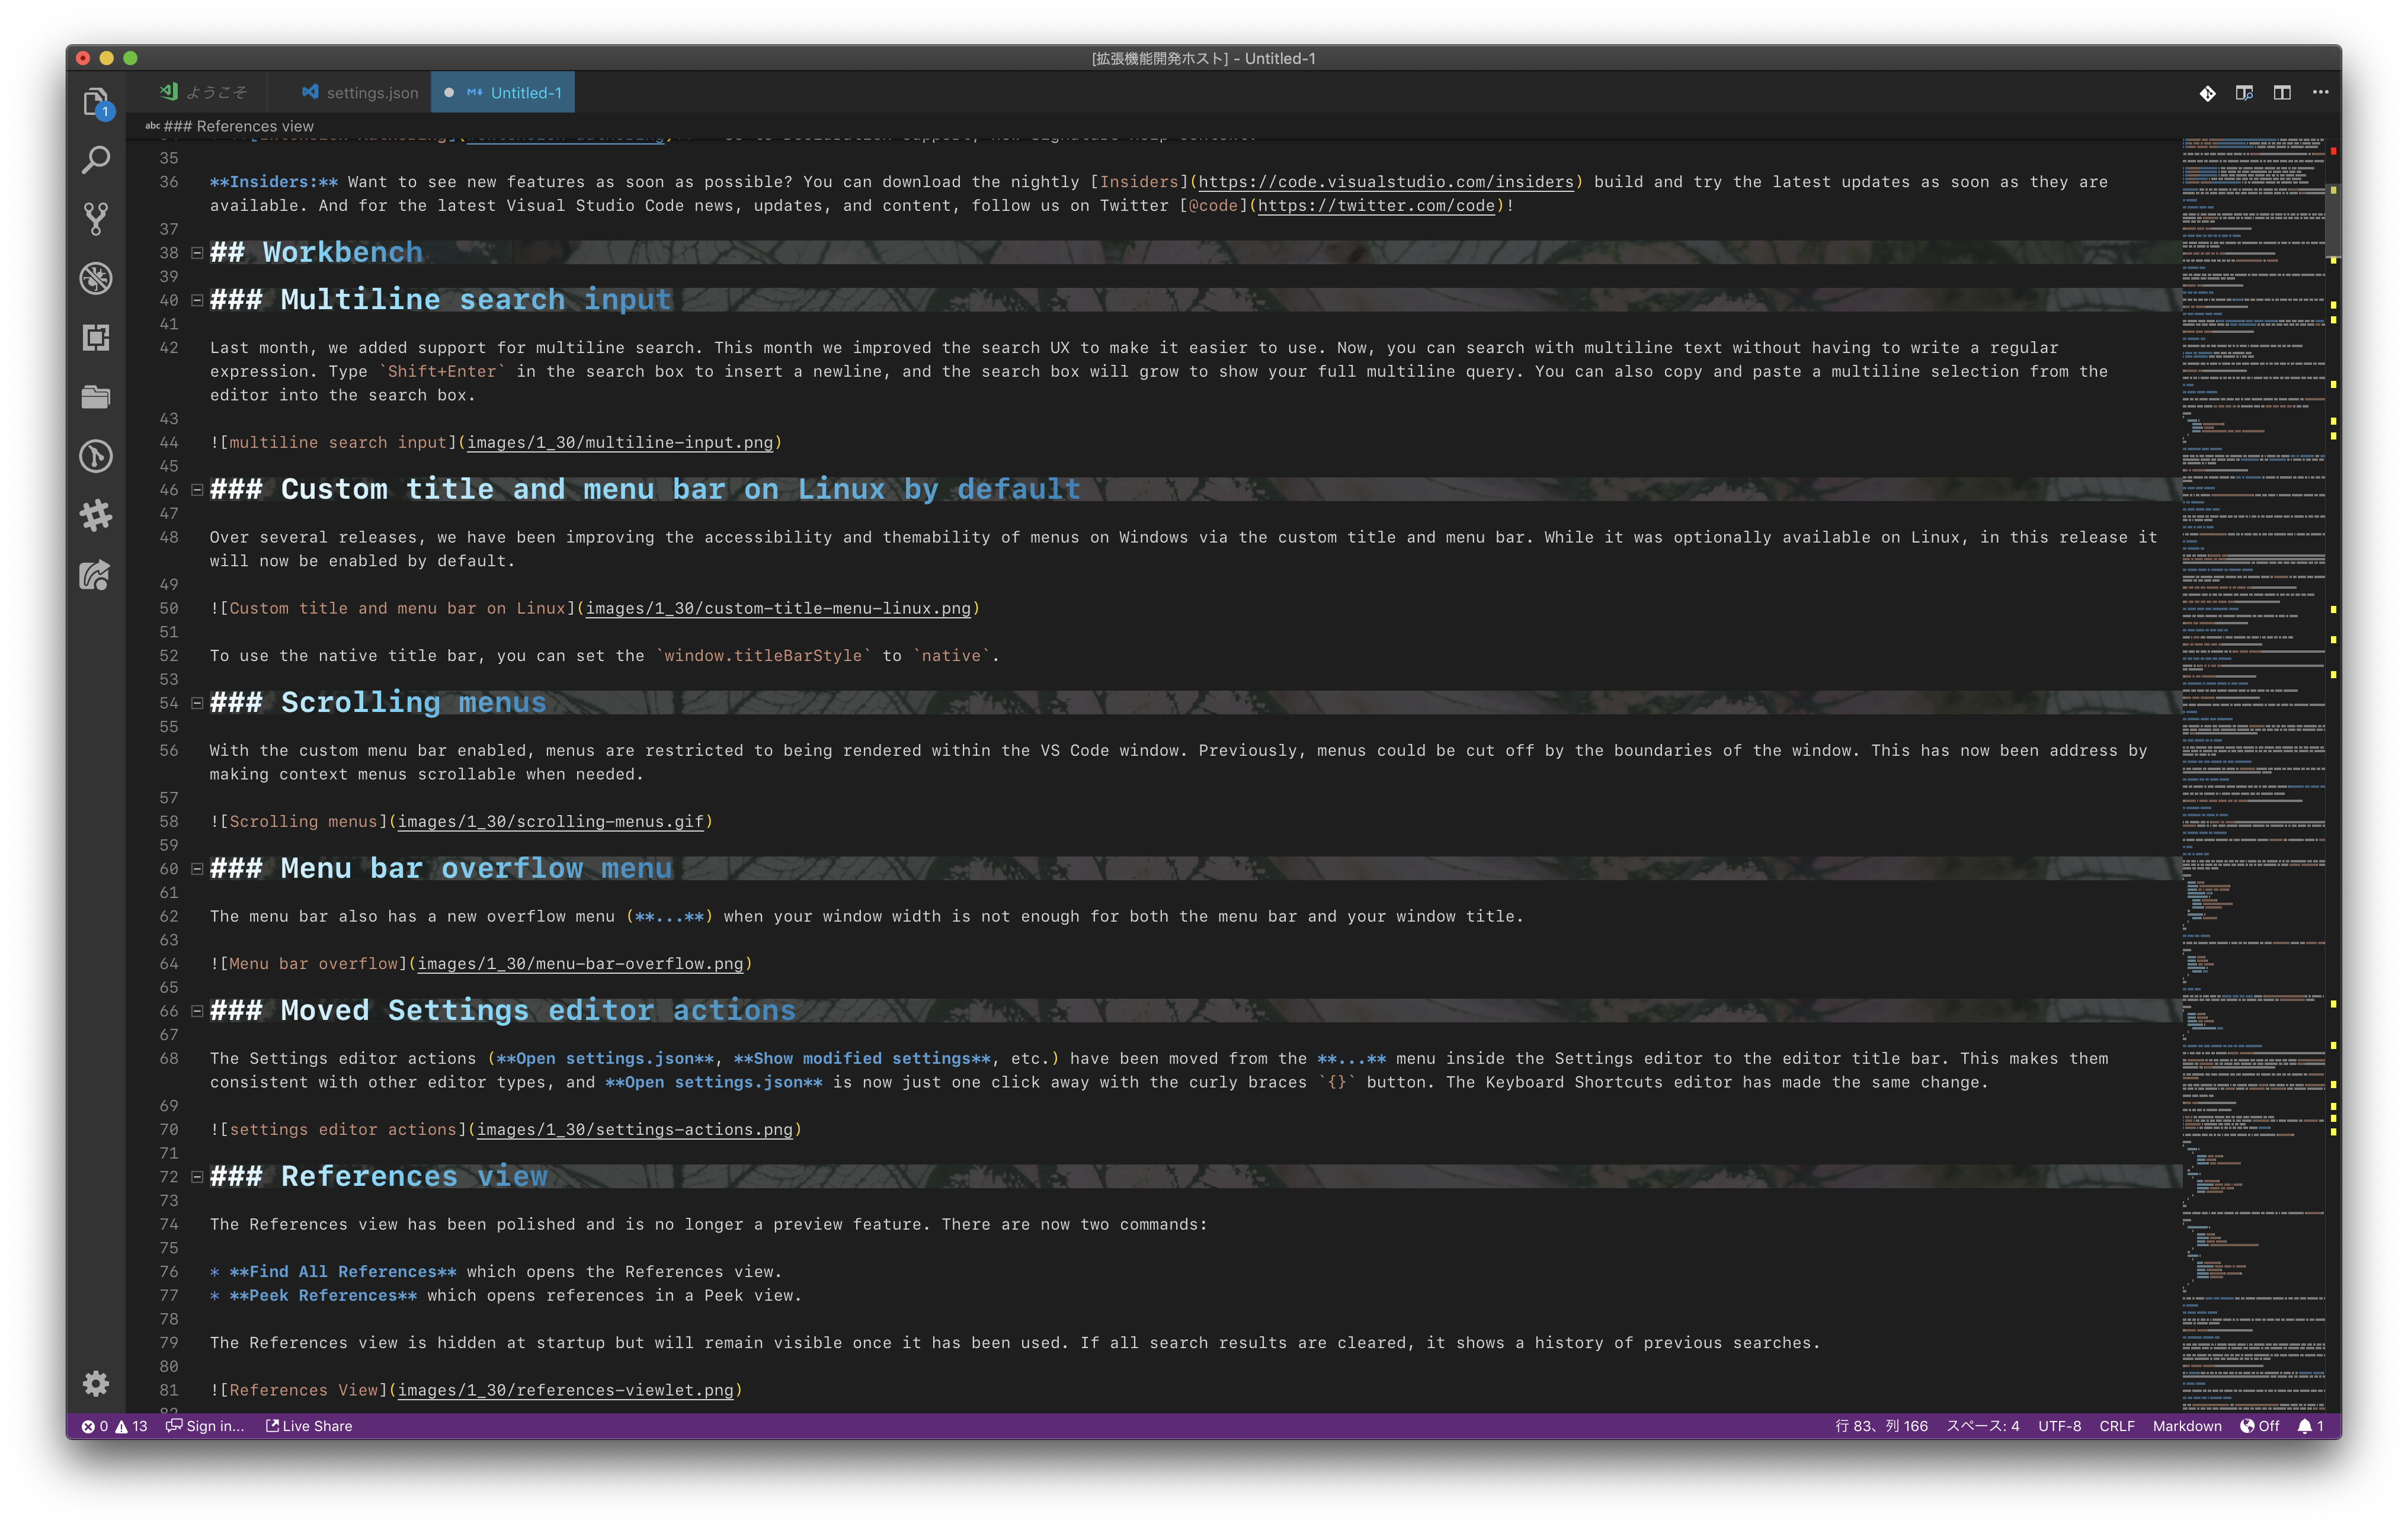
Task: Open the Source Control branch icon
Action: point(96,219)
